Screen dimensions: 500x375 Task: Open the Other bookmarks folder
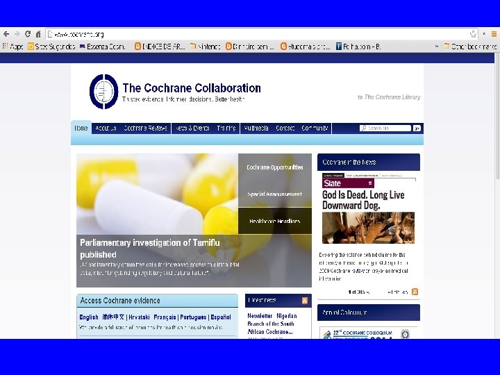click(471, 47)
